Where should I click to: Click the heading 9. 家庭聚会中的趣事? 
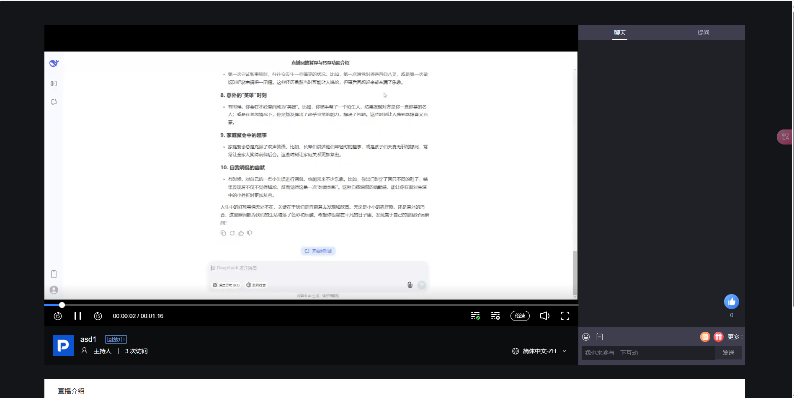tap(243, 135)
